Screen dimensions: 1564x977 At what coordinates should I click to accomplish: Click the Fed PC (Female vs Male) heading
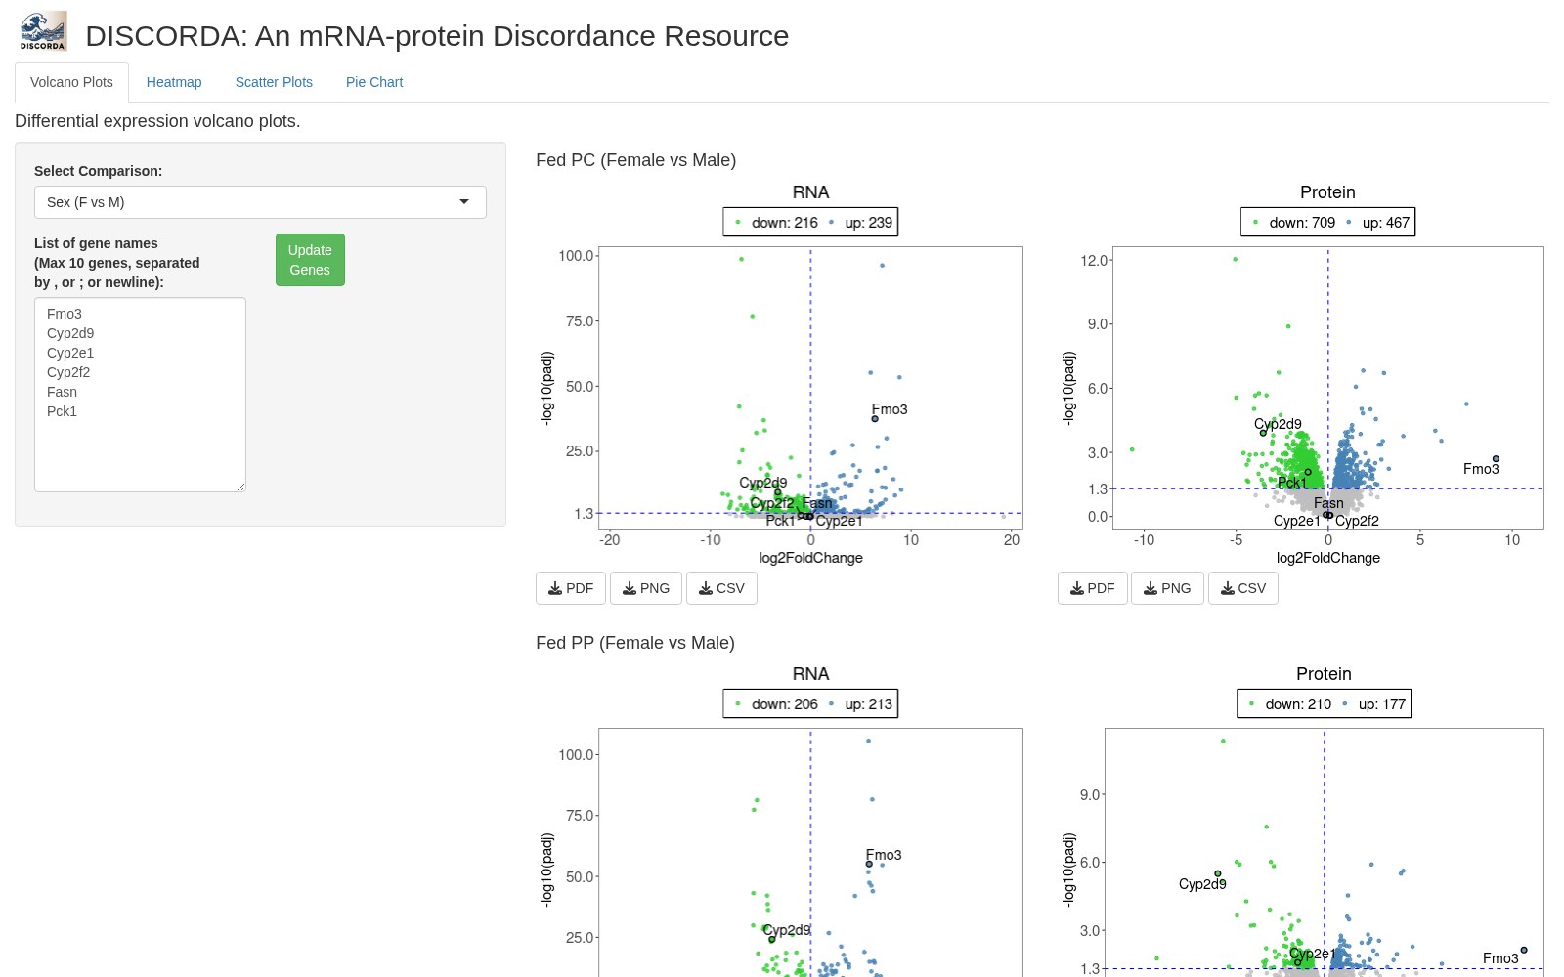(x=636, y=160)
